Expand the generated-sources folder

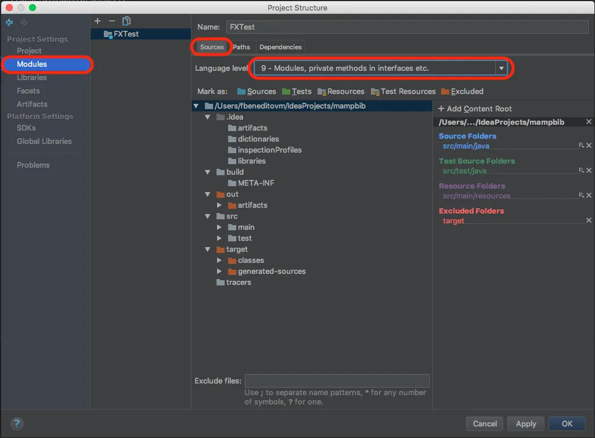pos(219,271)
